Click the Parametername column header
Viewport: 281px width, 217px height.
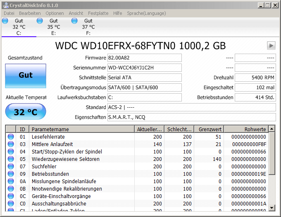click(82, 129)
